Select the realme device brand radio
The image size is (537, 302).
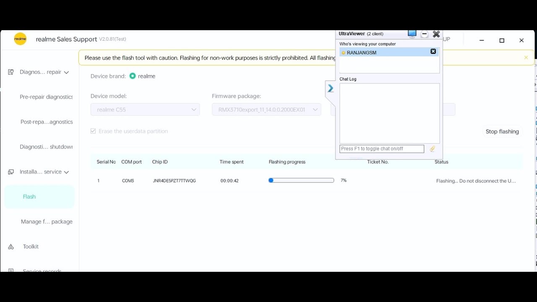133,76
